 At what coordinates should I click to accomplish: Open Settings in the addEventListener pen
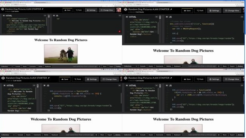[x=214, y=11]
